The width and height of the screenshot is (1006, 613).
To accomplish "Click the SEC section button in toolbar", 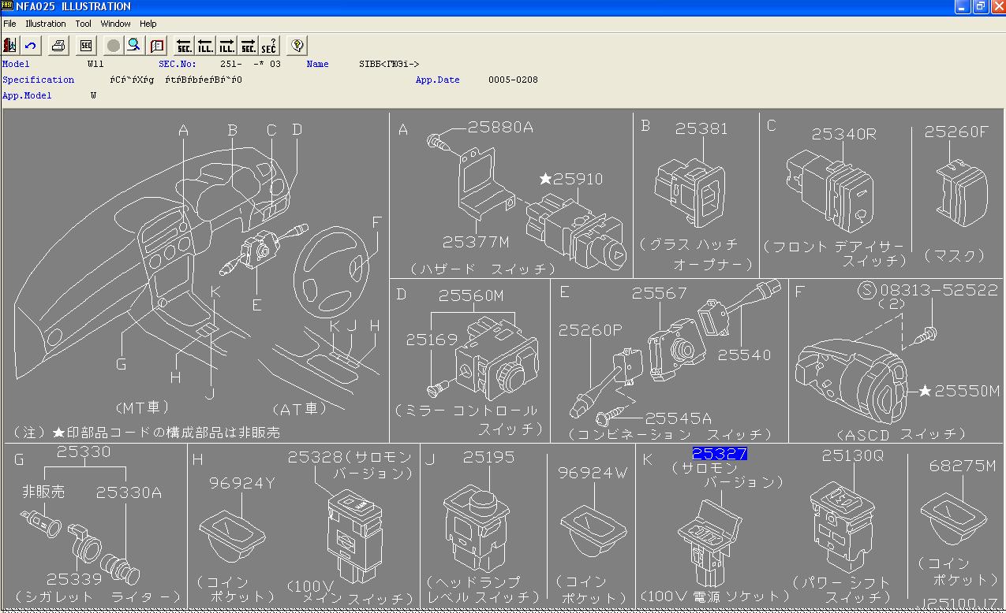I will 86,46.
